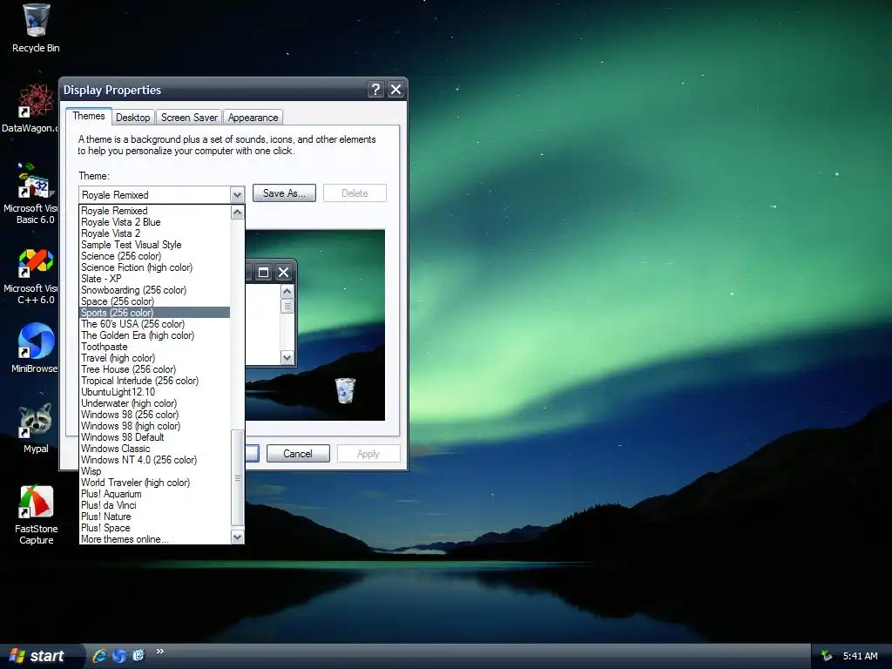The width and height of the screenshot is (892, 669).
Task: Switch to the Themes tab
Action: (x=88, y=116)
